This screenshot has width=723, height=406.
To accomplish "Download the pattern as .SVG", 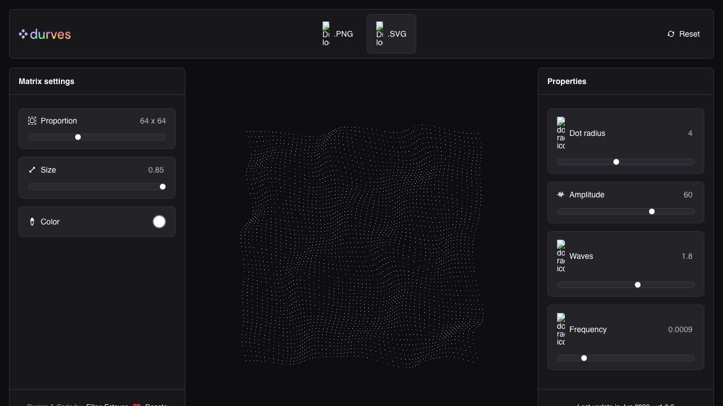I will tap(391, 34).
